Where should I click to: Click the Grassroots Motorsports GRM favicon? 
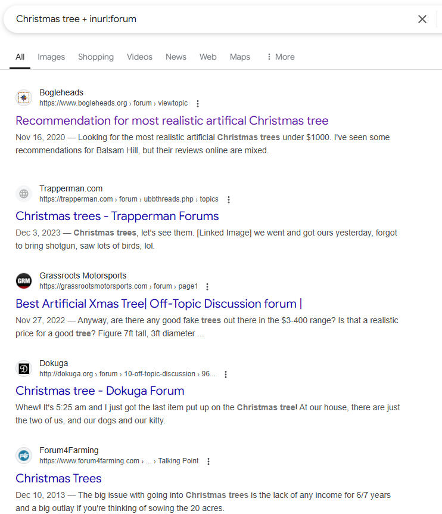coord(24,281)
